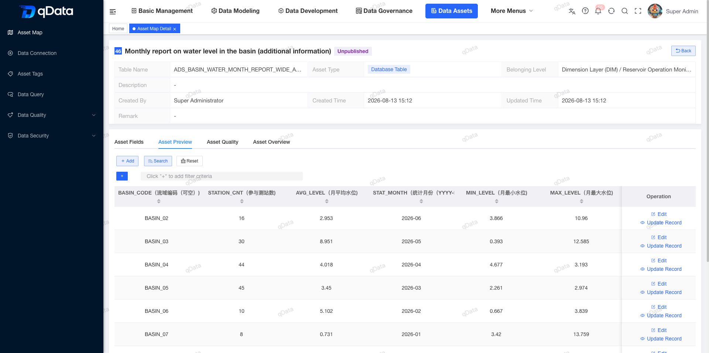Edit the BASIN_06 row
This screenshot has width=709, height=353.
[659, 307]
